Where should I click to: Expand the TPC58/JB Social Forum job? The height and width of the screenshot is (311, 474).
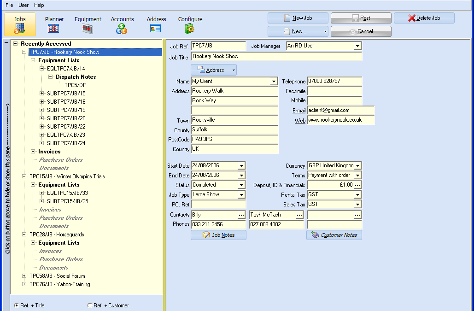pos(25,276)
